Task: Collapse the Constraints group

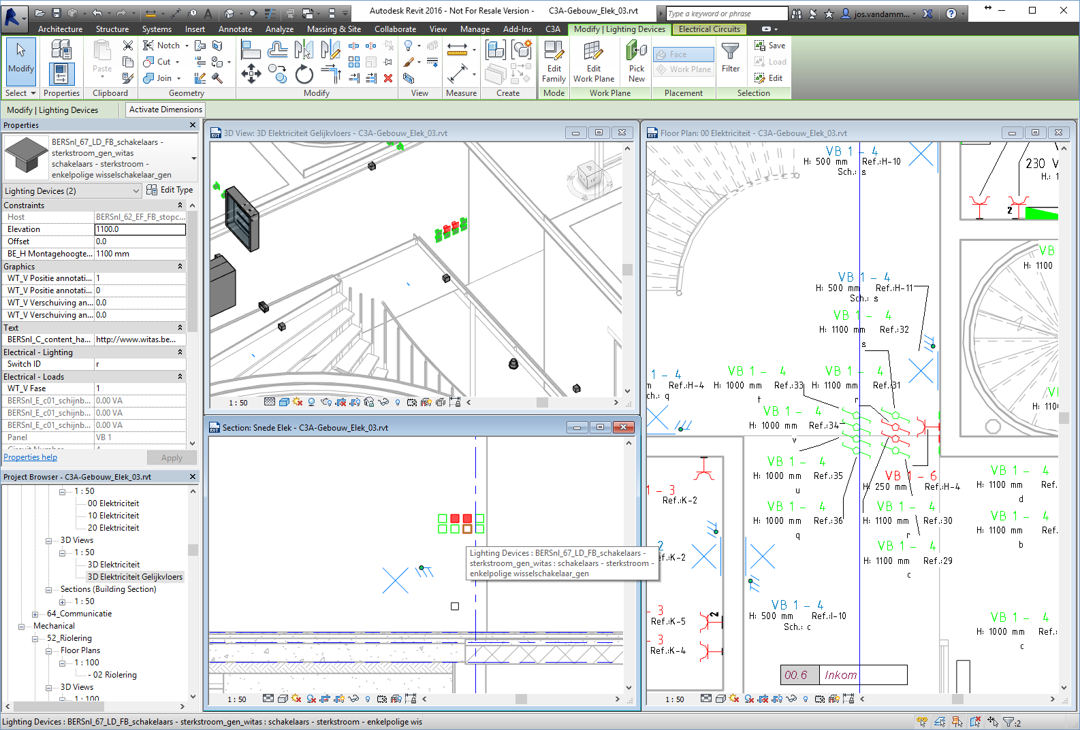Action: click(x=180, y=205)
